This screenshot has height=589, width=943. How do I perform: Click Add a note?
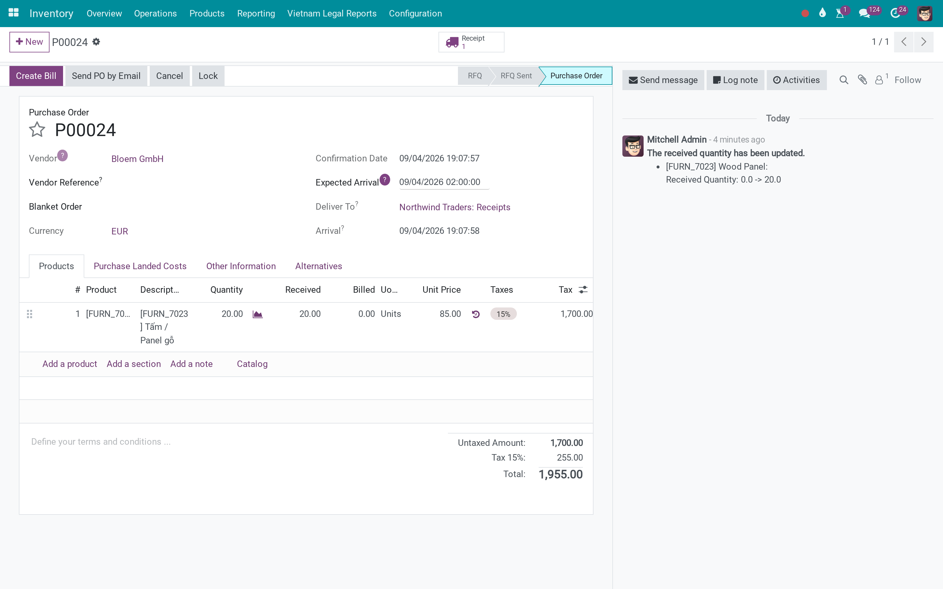pyautogui.click(x=191, y=364)
